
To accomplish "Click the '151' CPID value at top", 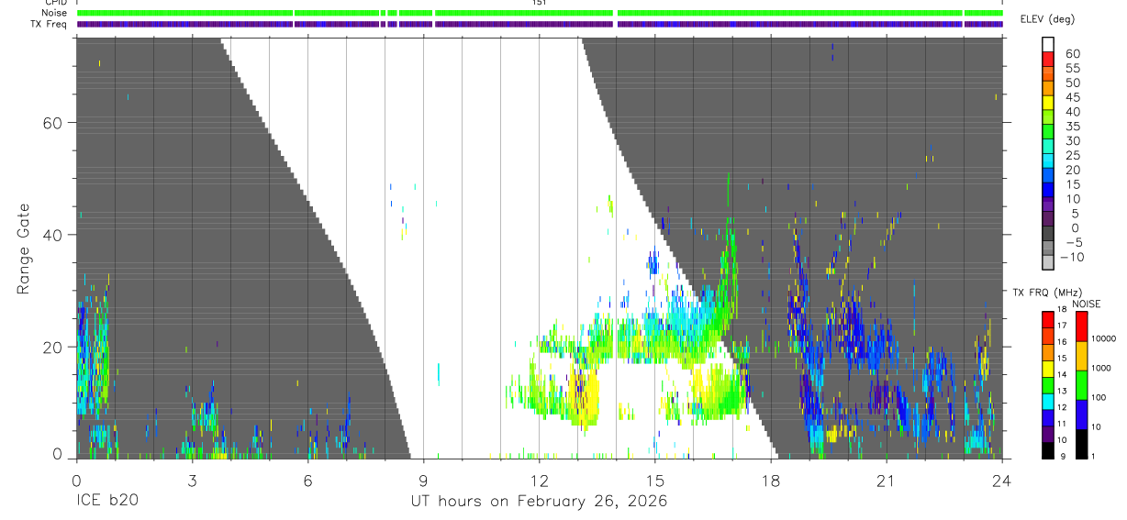I will click(540, 3).
